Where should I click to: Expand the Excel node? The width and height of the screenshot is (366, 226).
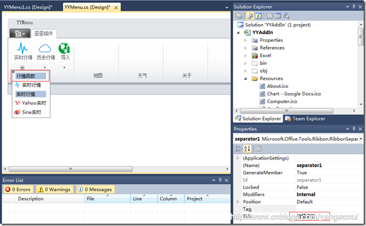tap(245, 56)
